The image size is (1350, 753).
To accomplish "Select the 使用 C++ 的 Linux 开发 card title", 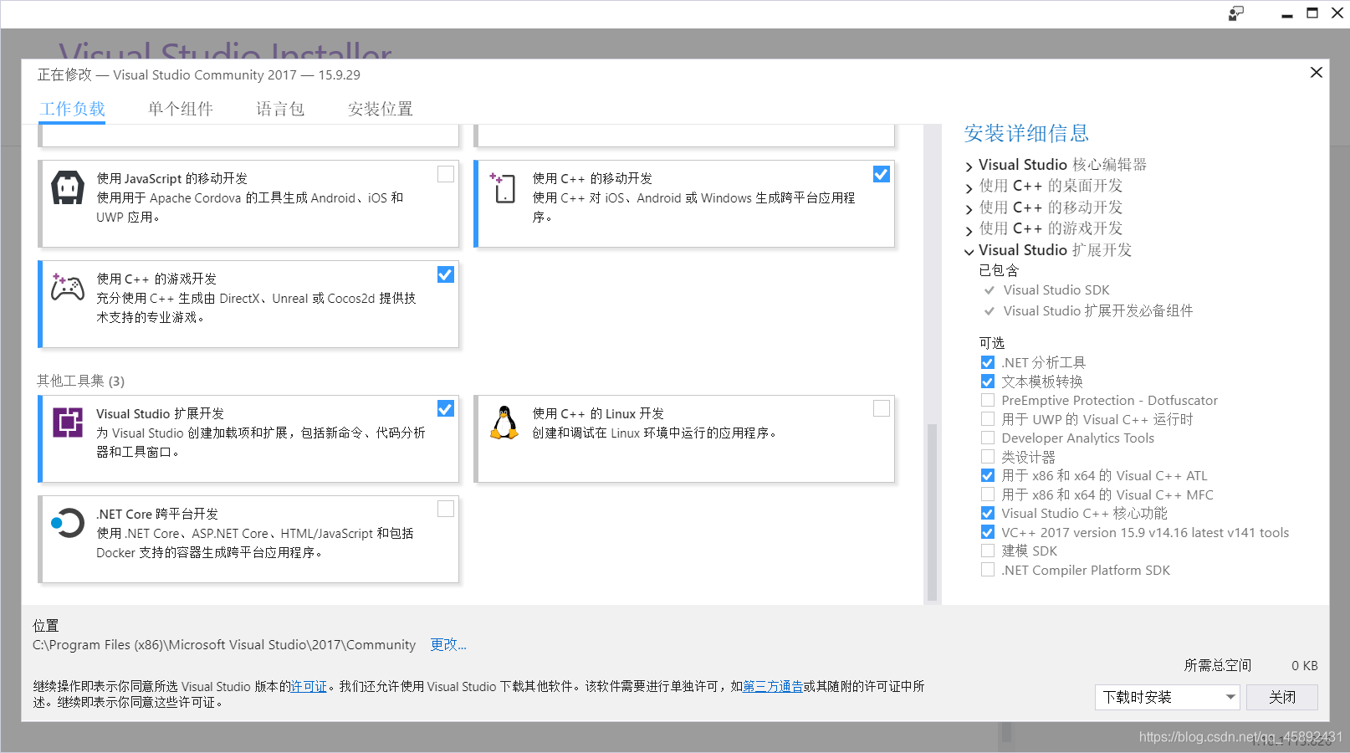I will pyautogui.click(x=598, y=413).
